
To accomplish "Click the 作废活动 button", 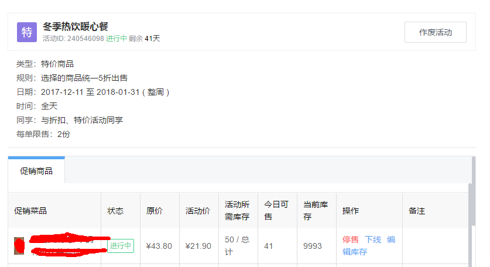I will tap(435, 32).
